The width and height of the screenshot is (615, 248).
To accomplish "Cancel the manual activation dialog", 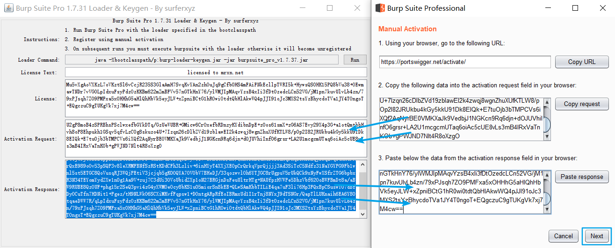I will pos(563,236).
